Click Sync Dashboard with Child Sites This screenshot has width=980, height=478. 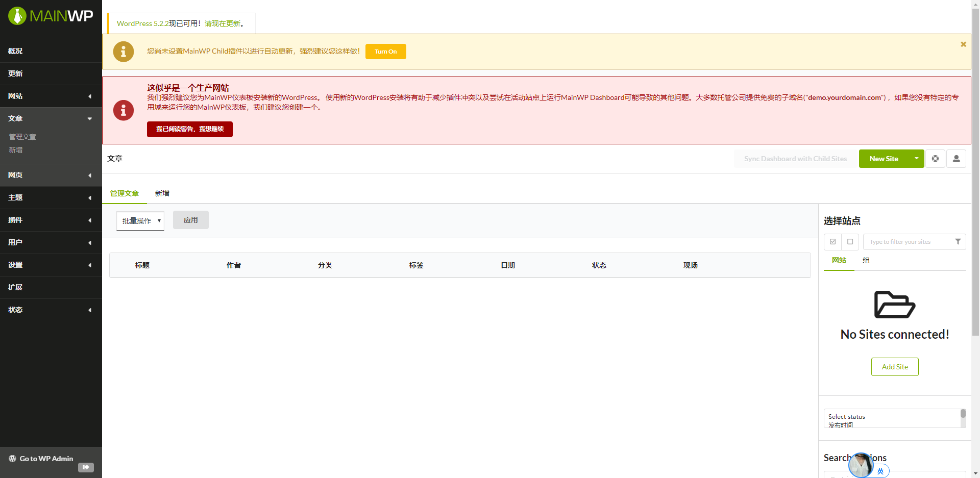795,159
